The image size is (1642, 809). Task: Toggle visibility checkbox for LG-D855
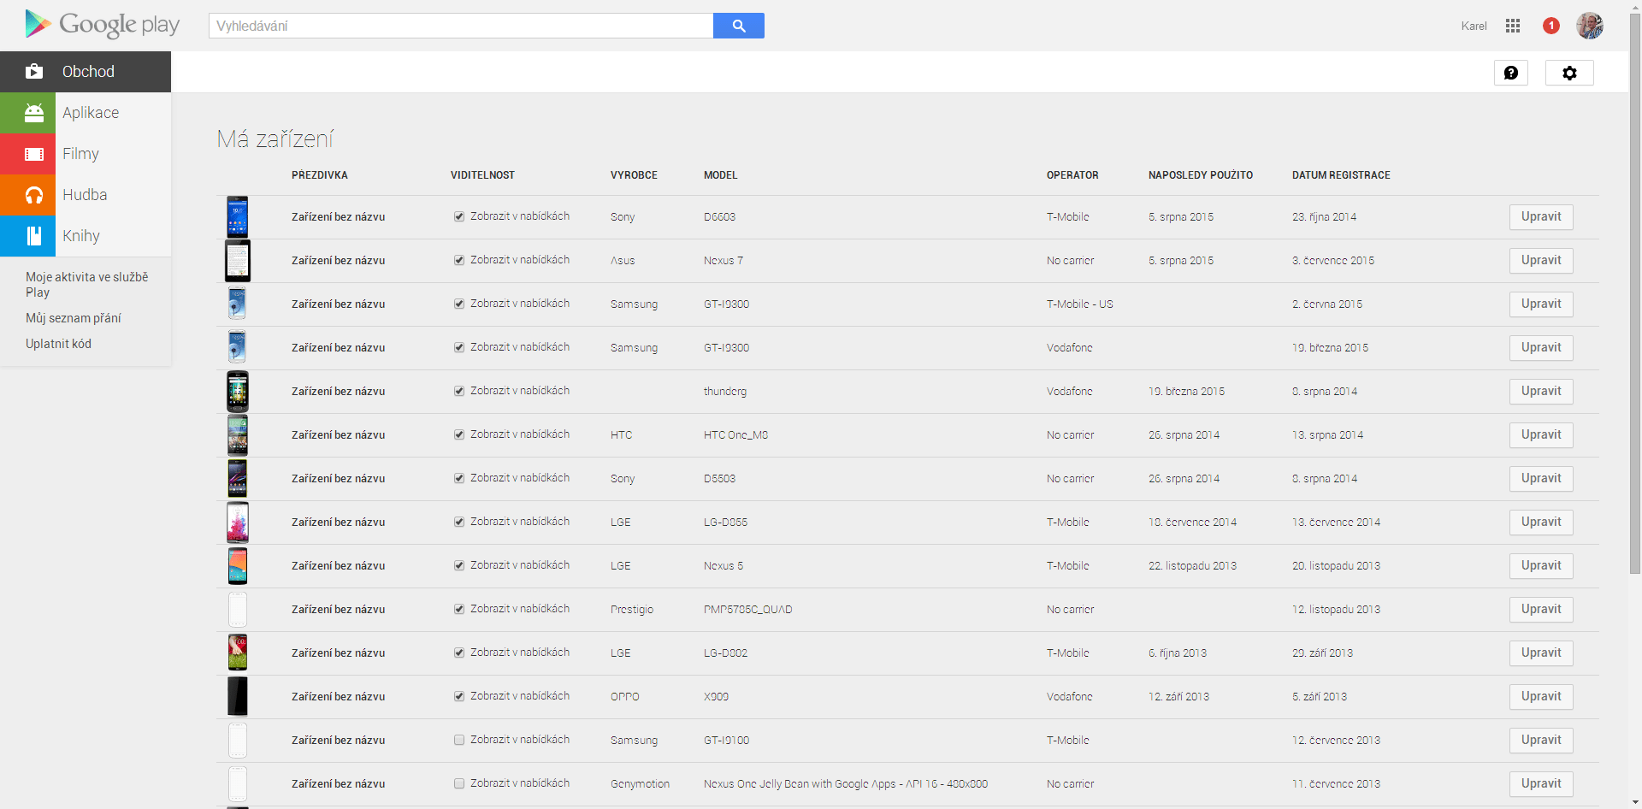point(459,522)
